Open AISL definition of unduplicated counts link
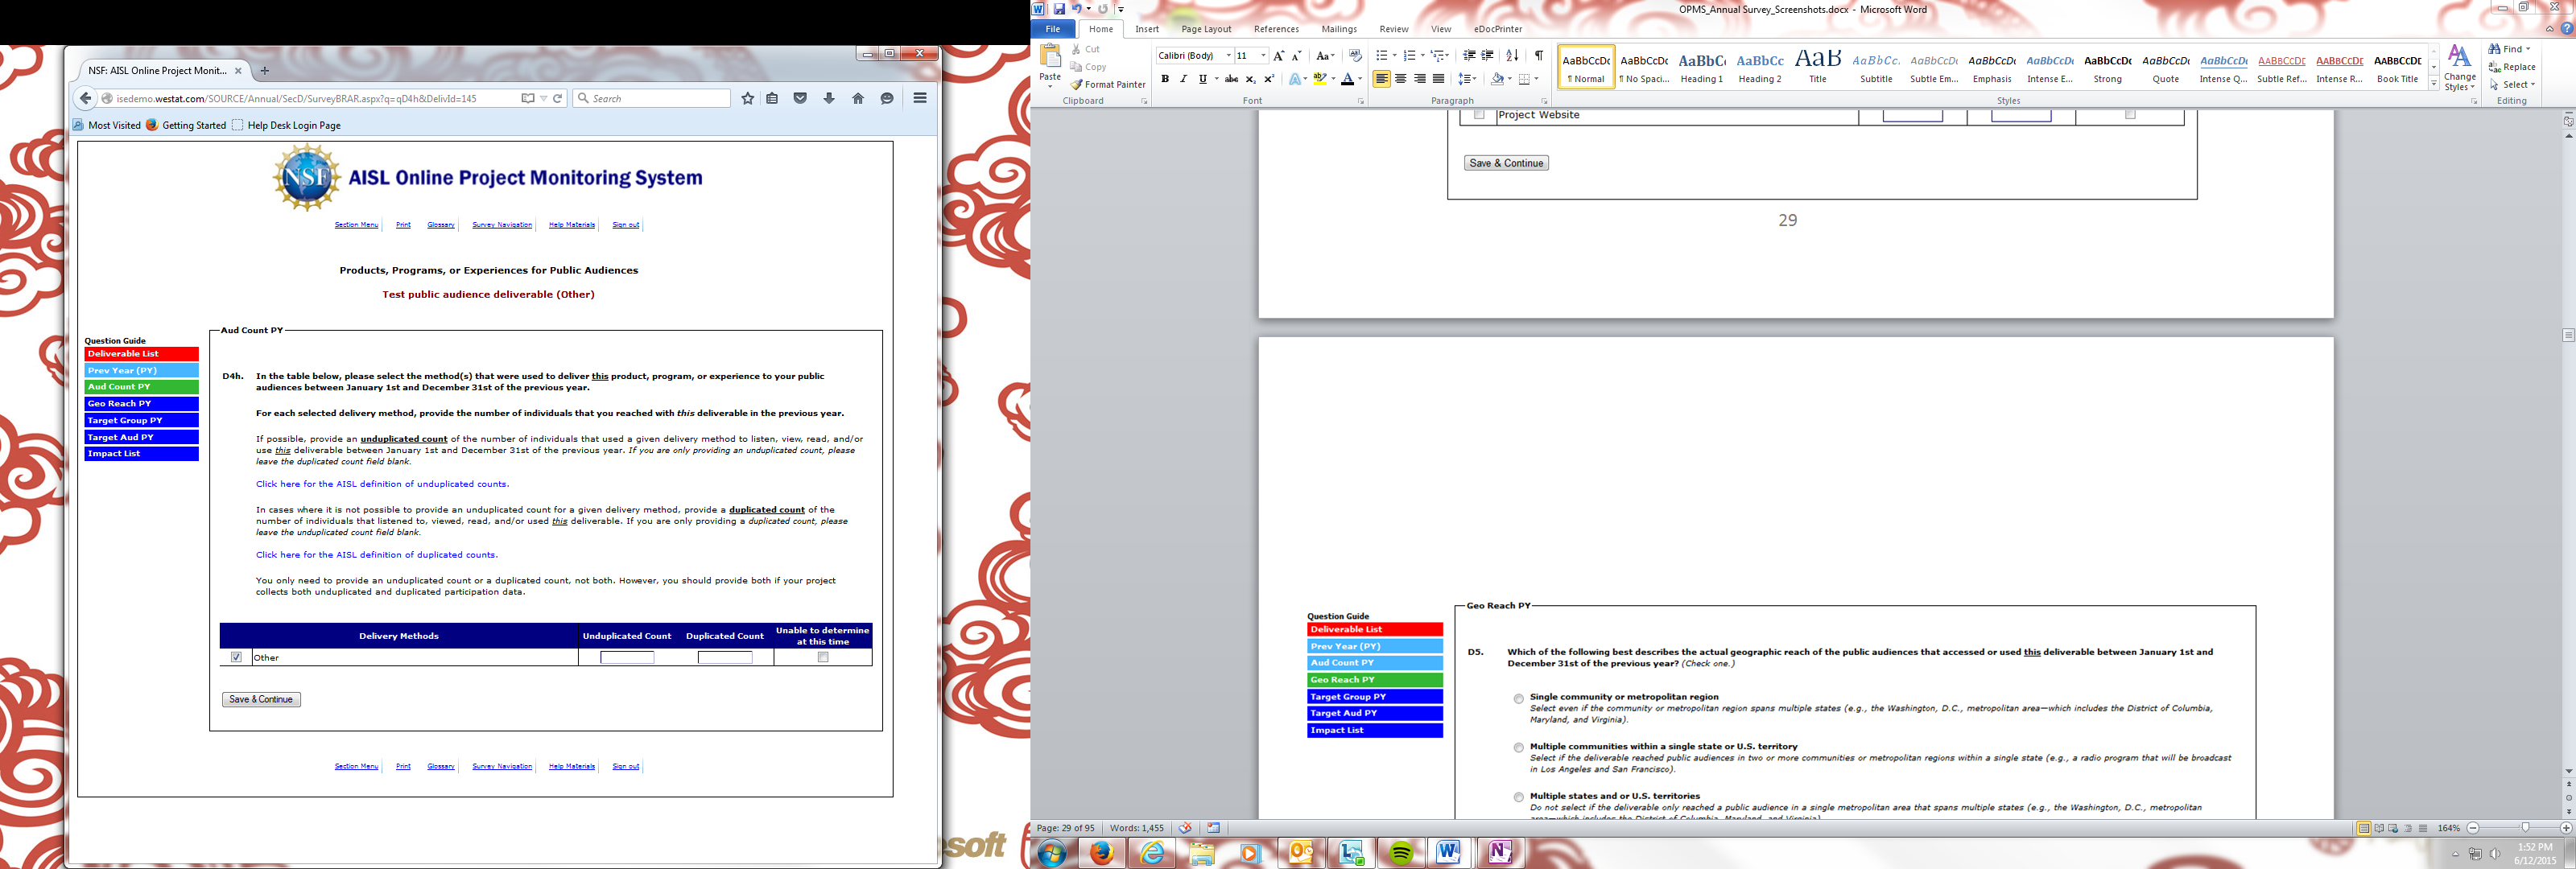 (382, 484)
